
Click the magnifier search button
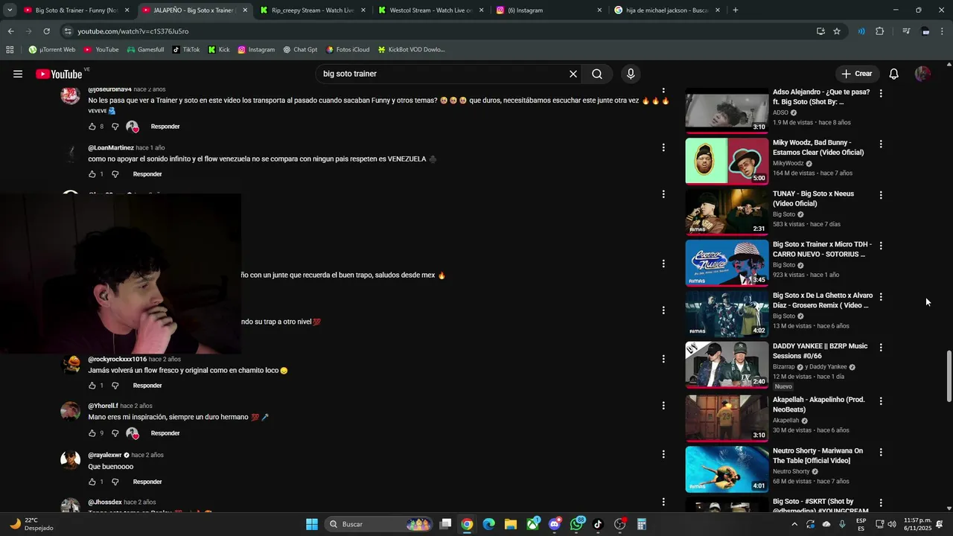[597, 74]
